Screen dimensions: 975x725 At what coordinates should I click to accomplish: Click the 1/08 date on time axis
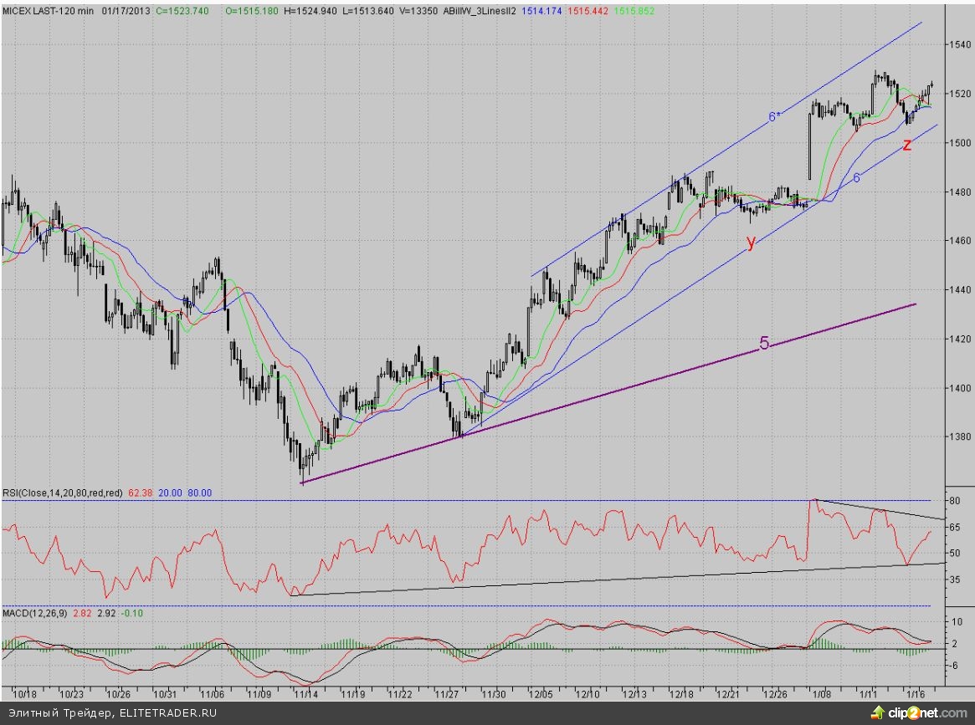823,693
